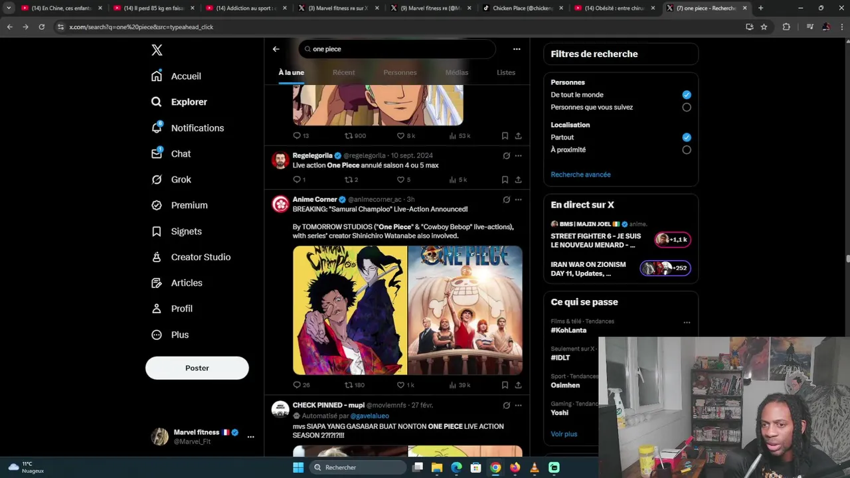Go back with the search back arrow

[276, 49]
